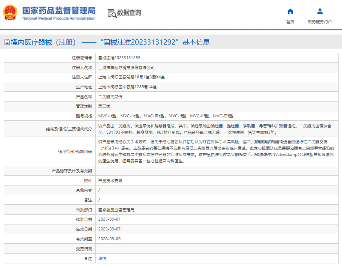Open the 数据查询 search icon
Viewport: 342px width, 266px height.
112,13
